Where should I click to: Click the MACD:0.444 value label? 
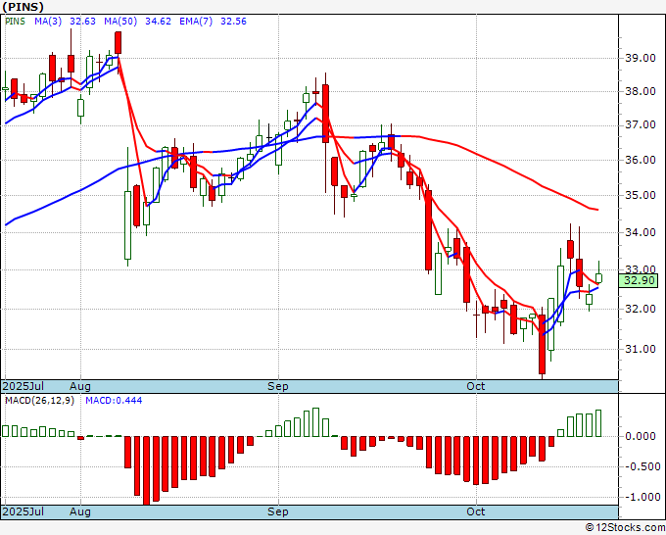point(114,401)
